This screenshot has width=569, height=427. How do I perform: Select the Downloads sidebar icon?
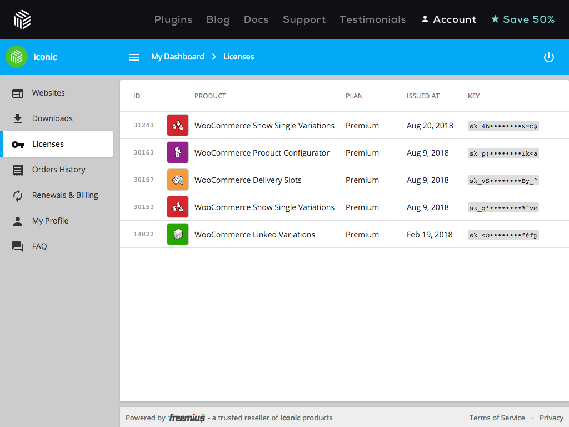[x=17, y=118]
